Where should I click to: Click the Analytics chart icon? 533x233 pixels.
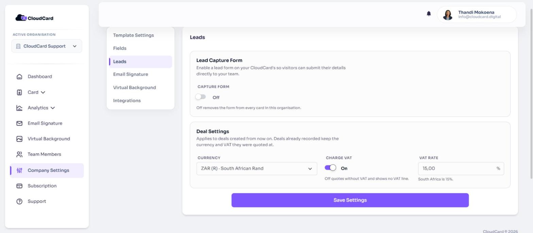[x=19, y=108]
